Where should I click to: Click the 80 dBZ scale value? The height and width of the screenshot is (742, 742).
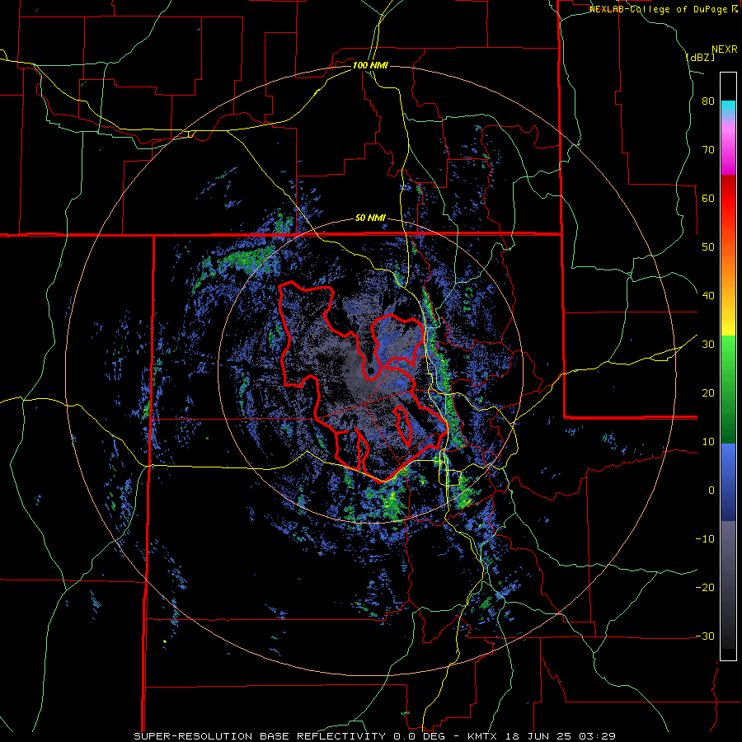(x=708, y=101)
